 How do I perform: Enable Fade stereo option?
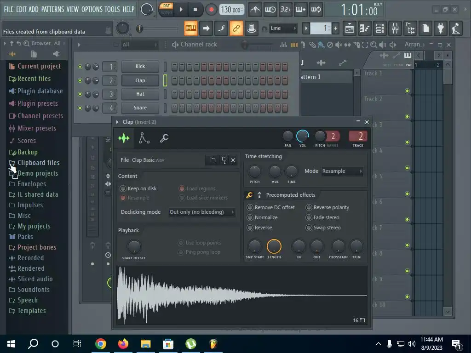(322, 217)
